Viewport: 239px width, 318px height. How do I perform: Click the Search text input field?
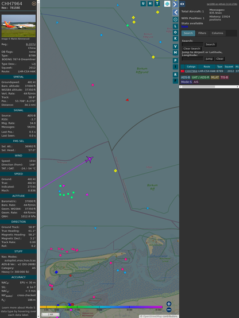tap(192, 44)
